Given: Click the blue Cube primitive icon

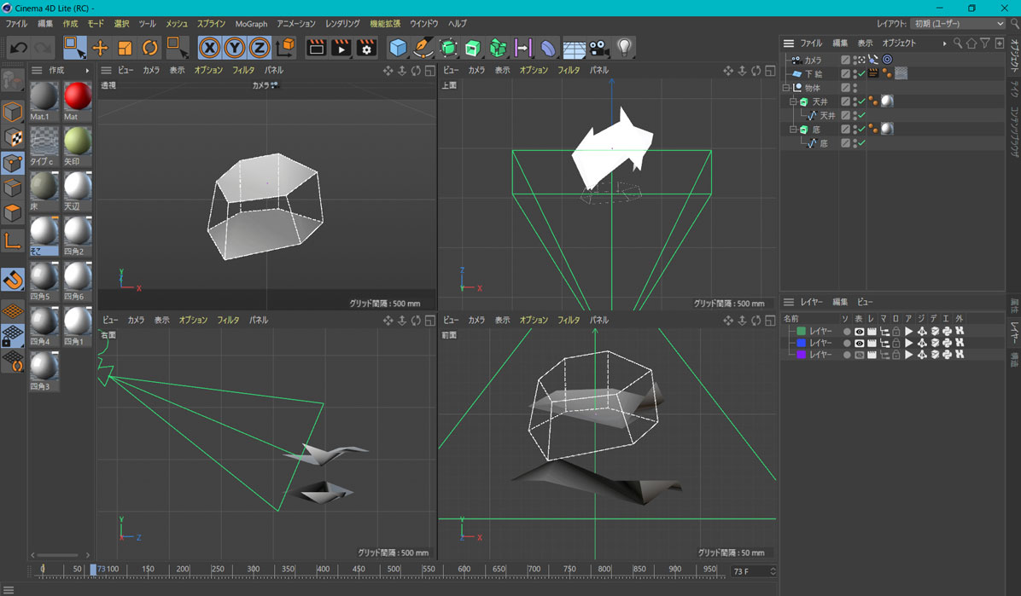Looking at the screenshot, I should [x=398, y=49].
